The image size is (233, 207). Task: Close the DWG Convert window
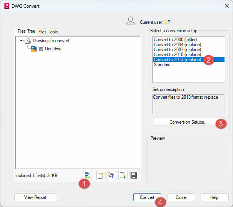pyautogui.click(x=227, y=6)
